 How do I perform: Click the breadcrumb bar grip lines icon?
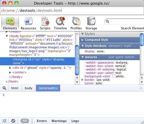pos(141,88)
